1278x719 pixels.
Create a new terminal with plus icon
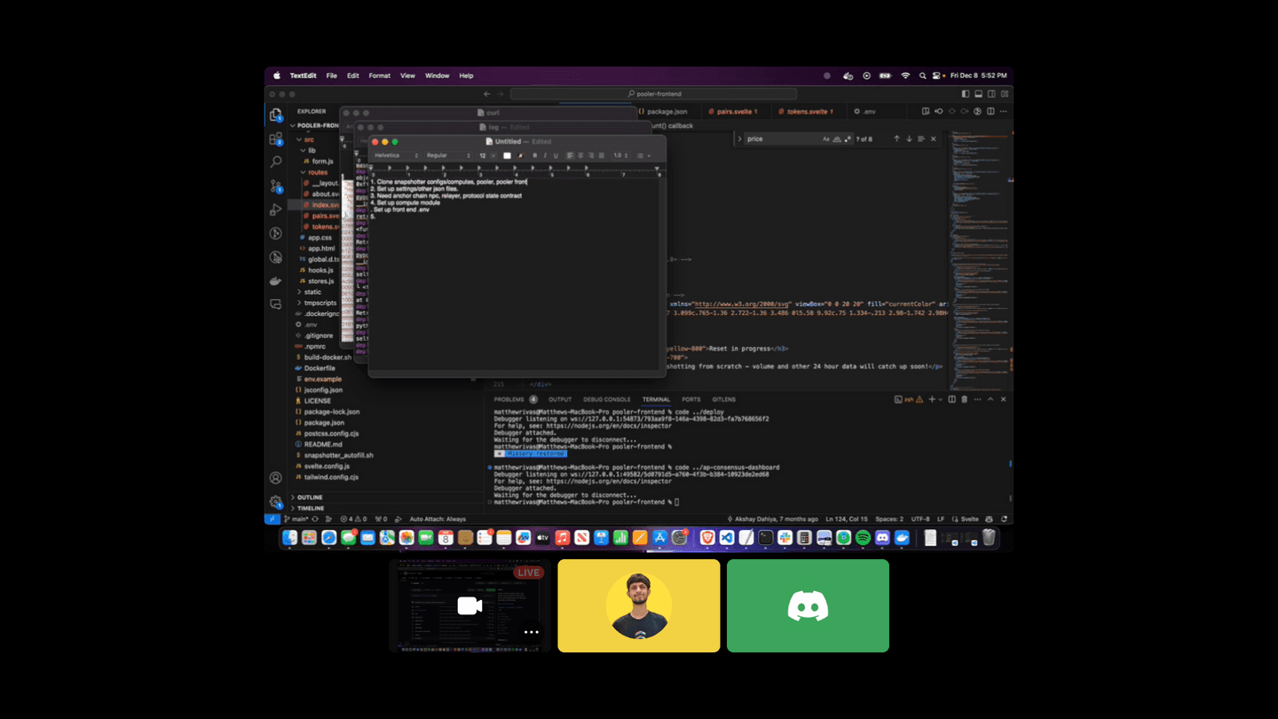click(931, 399)
